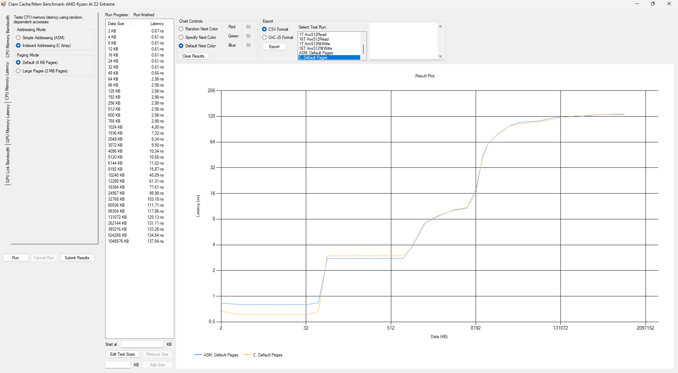678x373 pixels.
Task: Switch to GPU Memory Latency tab
Action: [7, 123]
